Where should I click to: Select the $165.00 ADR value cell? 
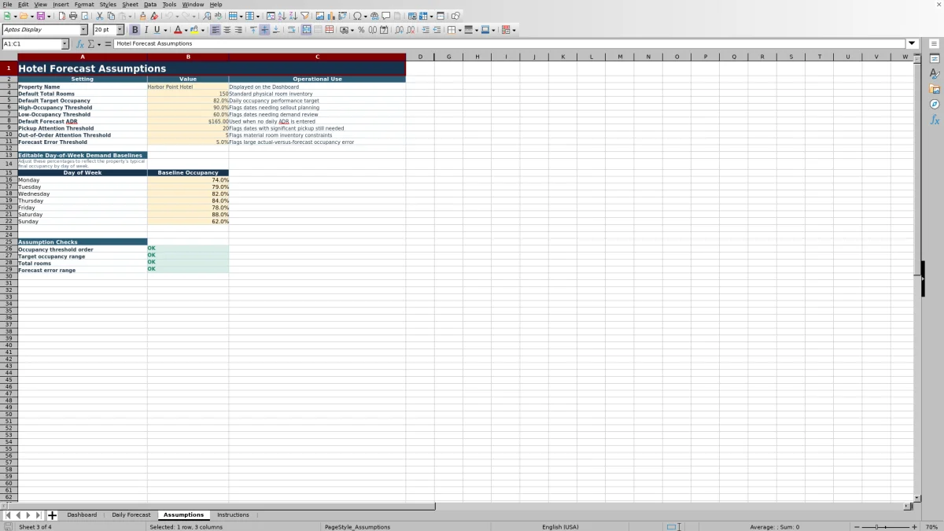point(188,122)
